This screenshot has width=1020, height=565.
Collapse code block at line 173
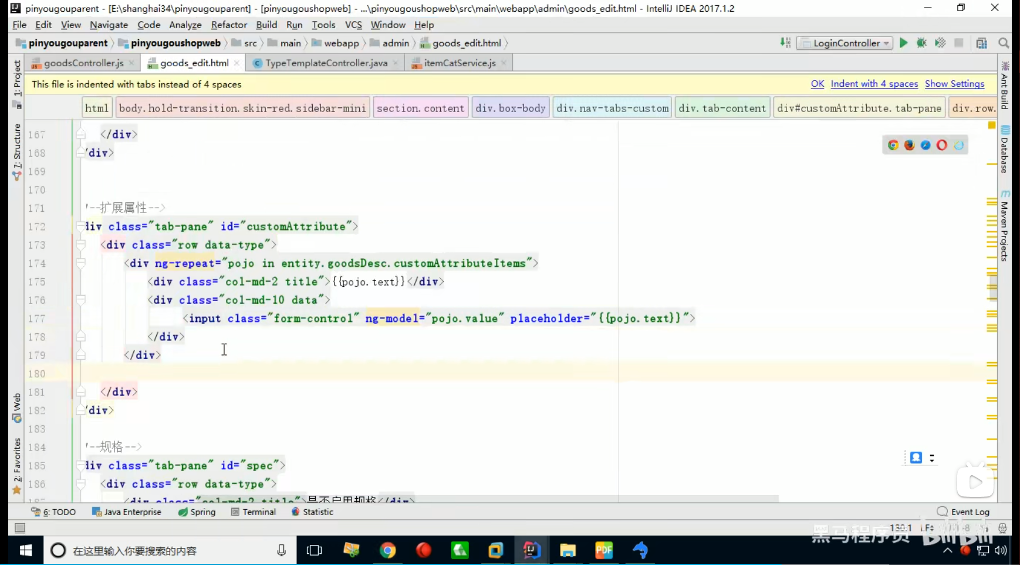click(x=81, y=245)
